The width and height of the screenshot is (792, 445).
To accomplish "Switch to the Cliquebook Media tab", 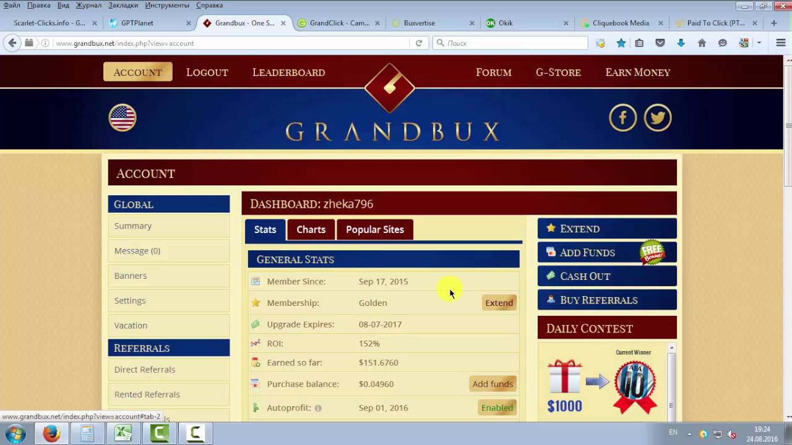I will click(x=621, y=23).
